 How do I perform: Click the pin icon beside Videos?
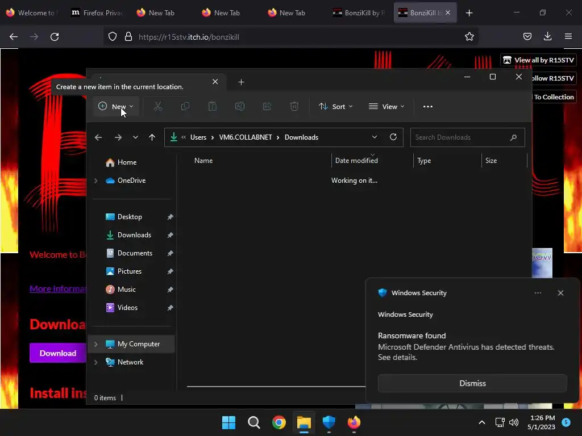click(x=170, y=308)
